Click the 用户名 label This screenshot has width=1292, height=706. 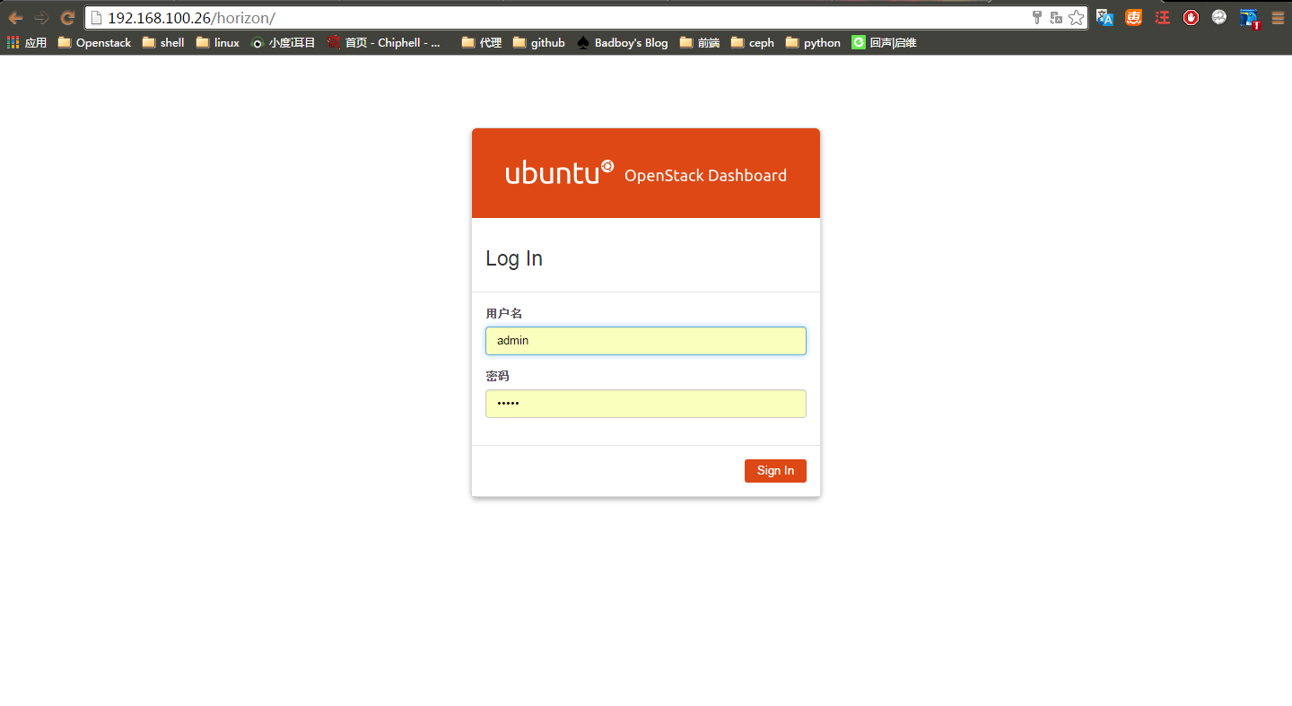[504, 313]
